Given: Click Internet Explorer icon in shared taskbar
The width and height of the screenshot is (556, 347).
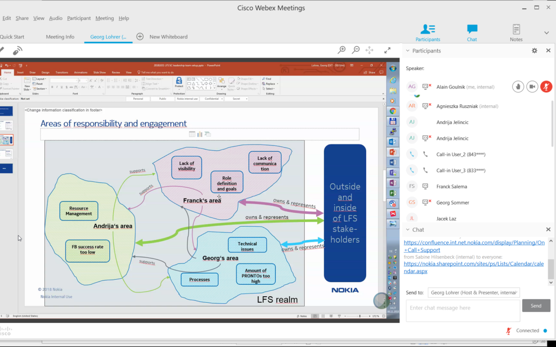Looking at the screenshot, I should click(x=392, y=80).
